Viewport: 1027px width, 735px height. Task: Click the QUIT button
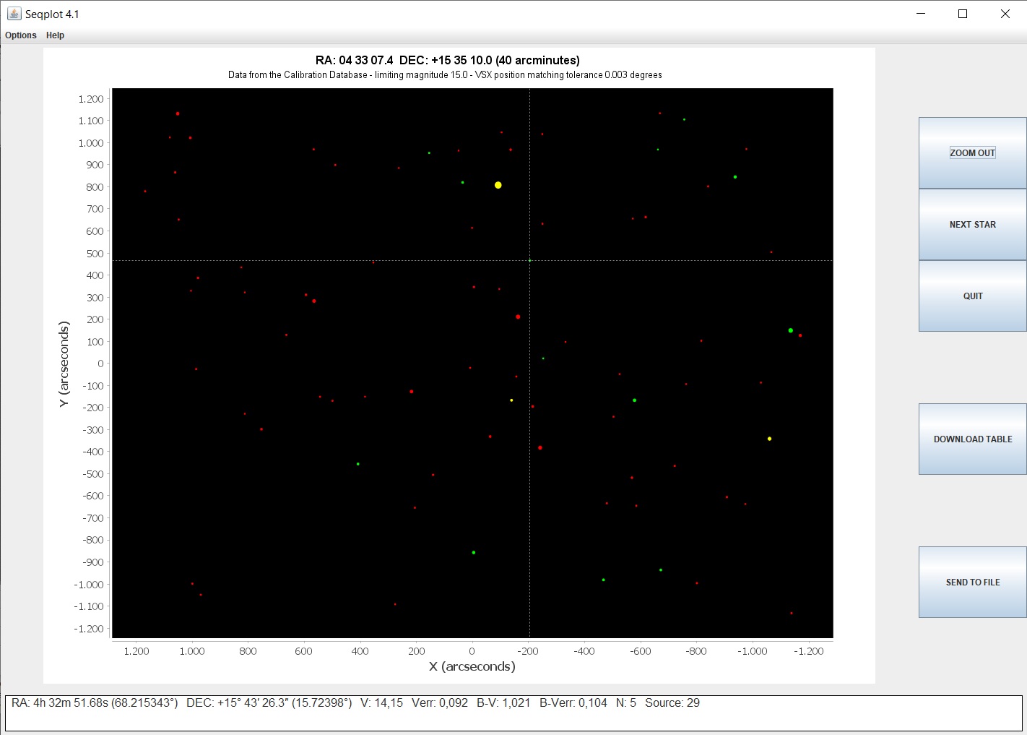pyautogui.click(x=972, y=296)
